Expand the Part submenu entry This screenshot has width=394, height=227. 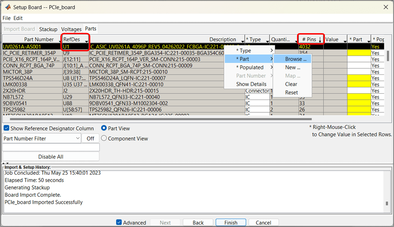coord(249,59)
